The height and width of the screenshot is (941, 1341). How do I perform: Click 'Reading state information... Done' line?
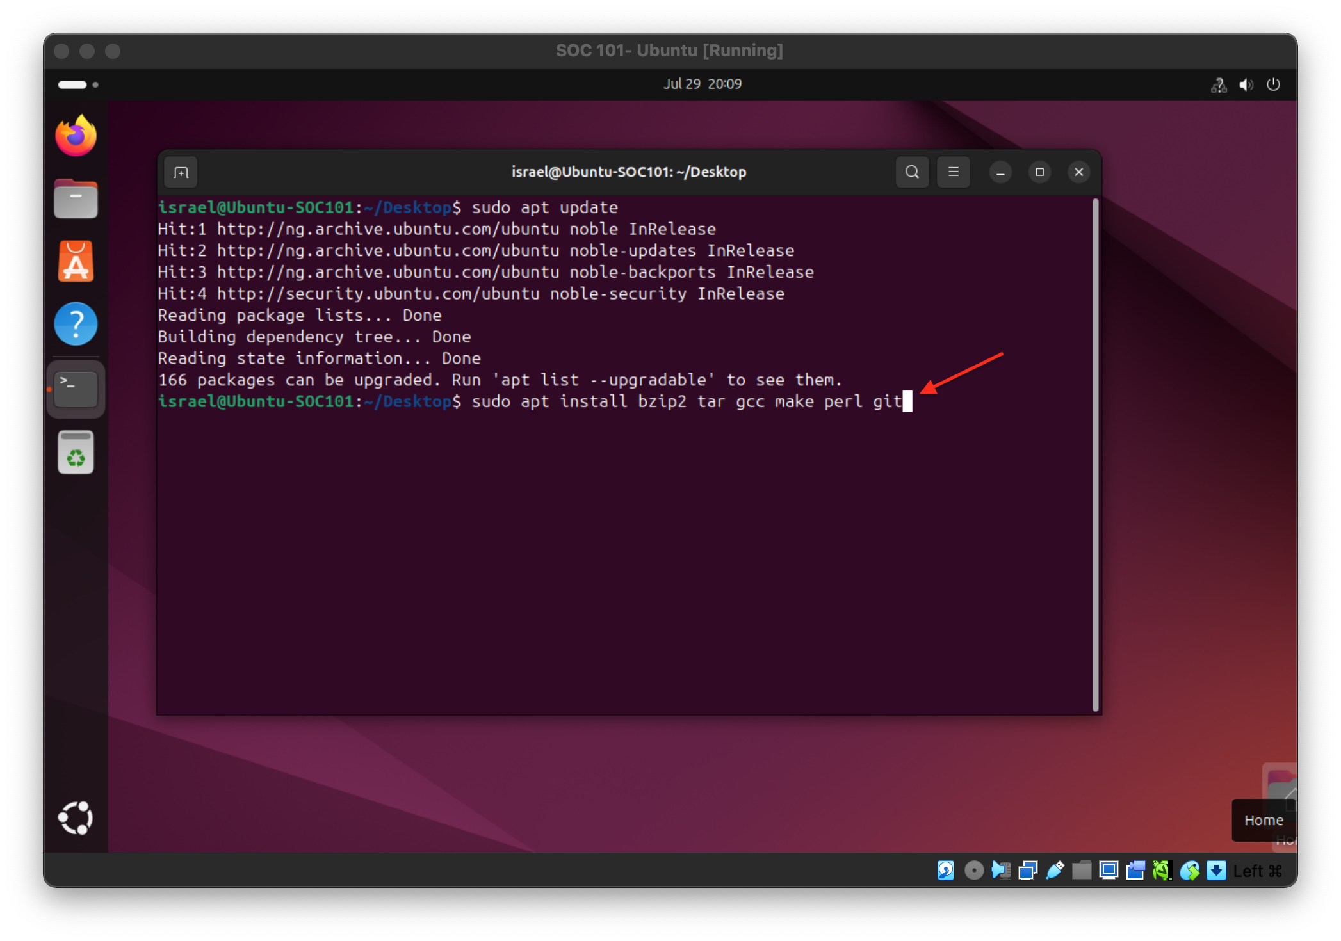pos(320,358)
